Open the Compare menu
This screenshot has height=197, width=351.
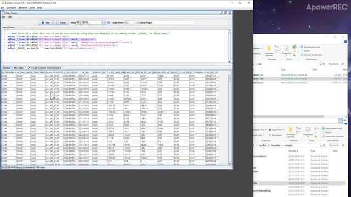point(12,8)
